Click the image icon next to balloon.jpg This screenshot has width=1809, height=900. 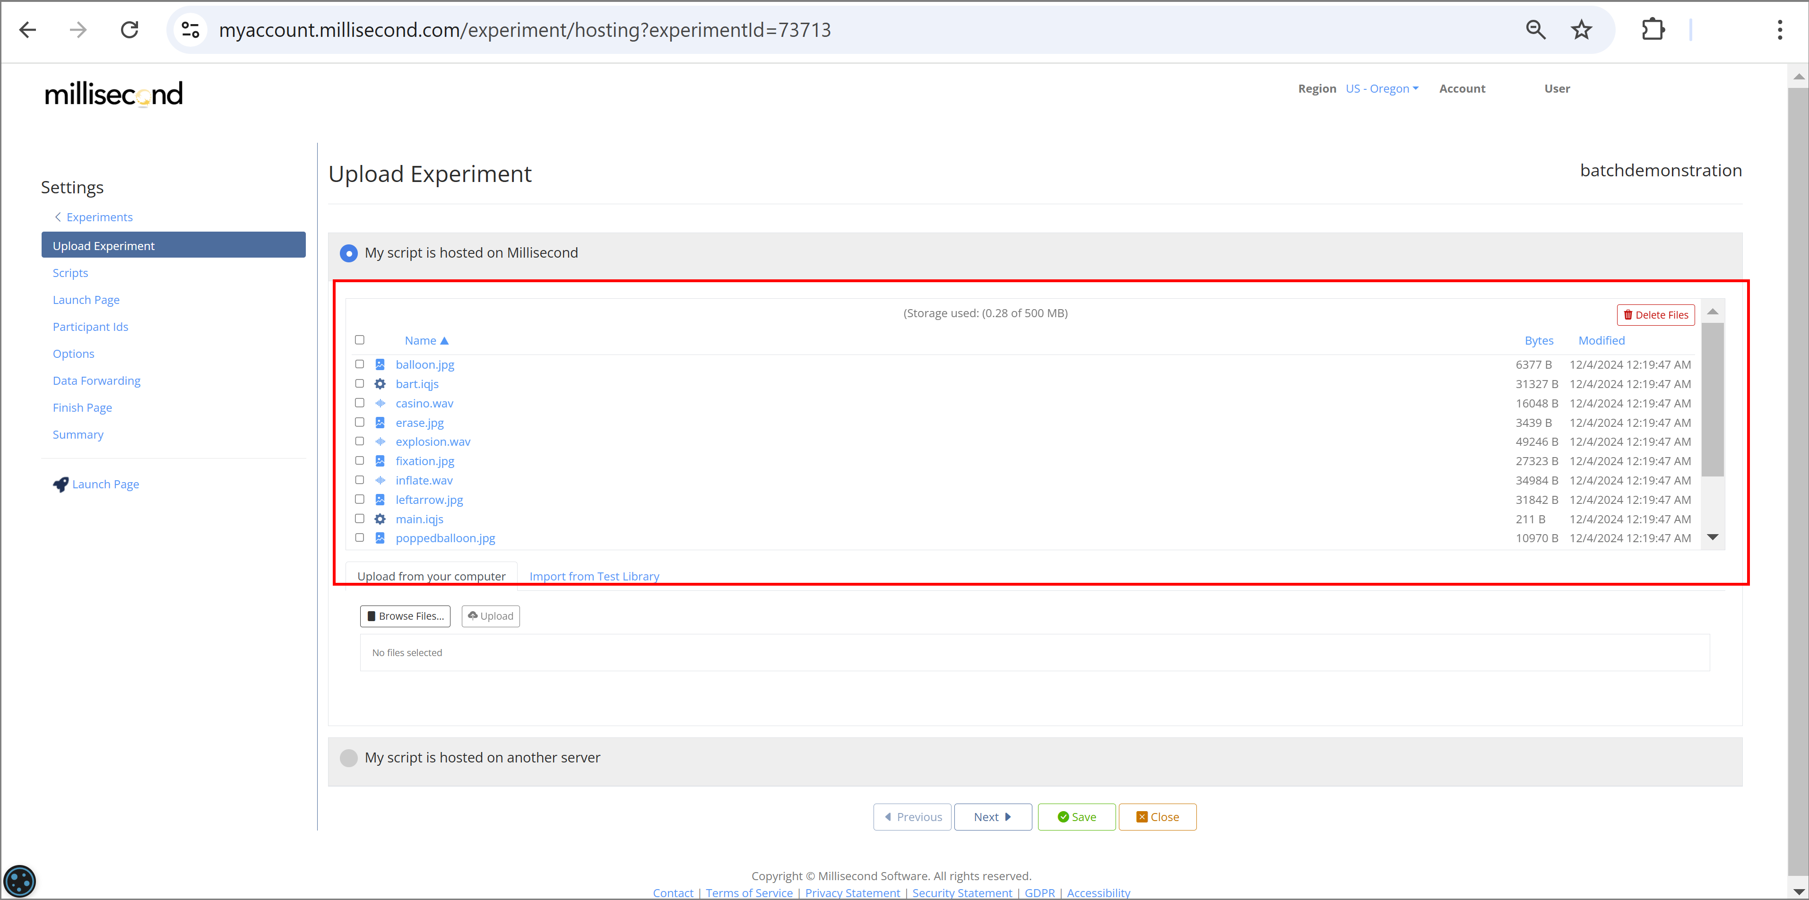click(380, 364)
